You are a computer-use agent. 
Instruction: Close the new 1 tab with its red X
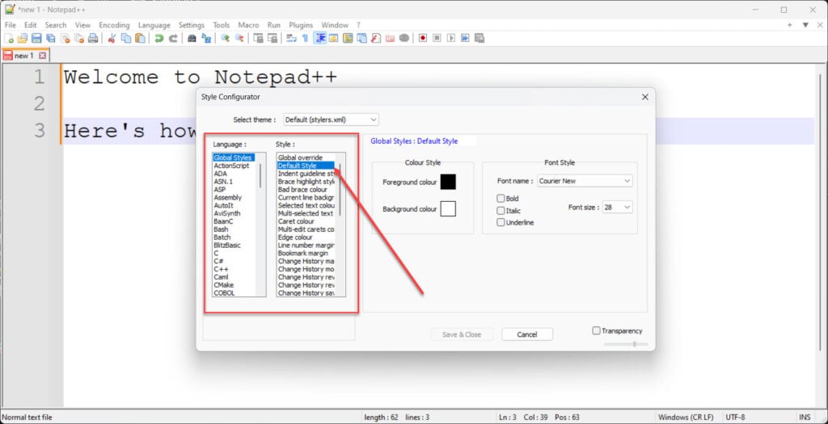(43, 56)
